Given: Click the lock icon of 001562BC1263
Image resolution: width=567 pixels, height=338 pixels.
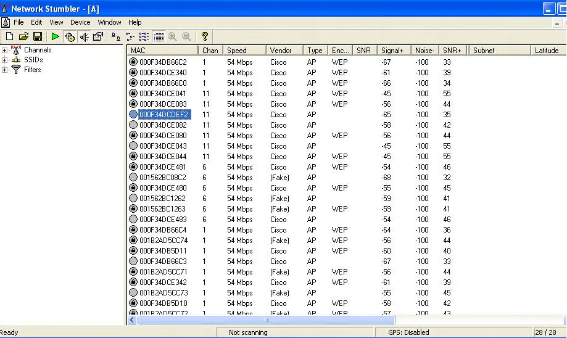Looking at the screenshot, I should (133, 208).
